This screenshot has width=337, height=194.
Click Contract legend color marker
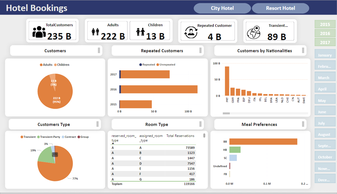tap(63, 137)
